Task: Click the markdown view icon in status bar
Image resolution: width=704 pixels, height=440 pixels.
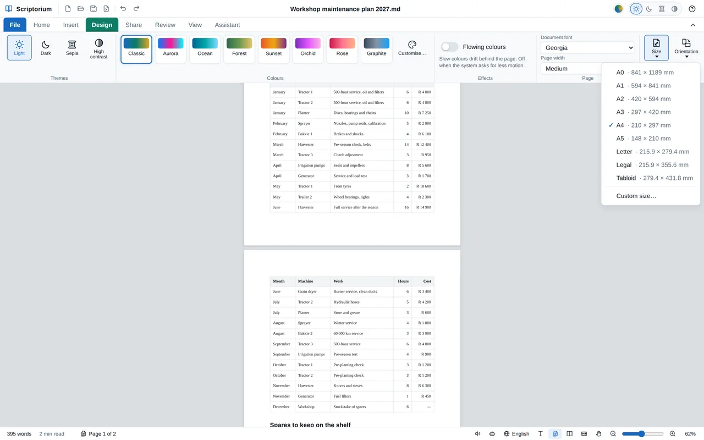Action: [x=584, y=434]
